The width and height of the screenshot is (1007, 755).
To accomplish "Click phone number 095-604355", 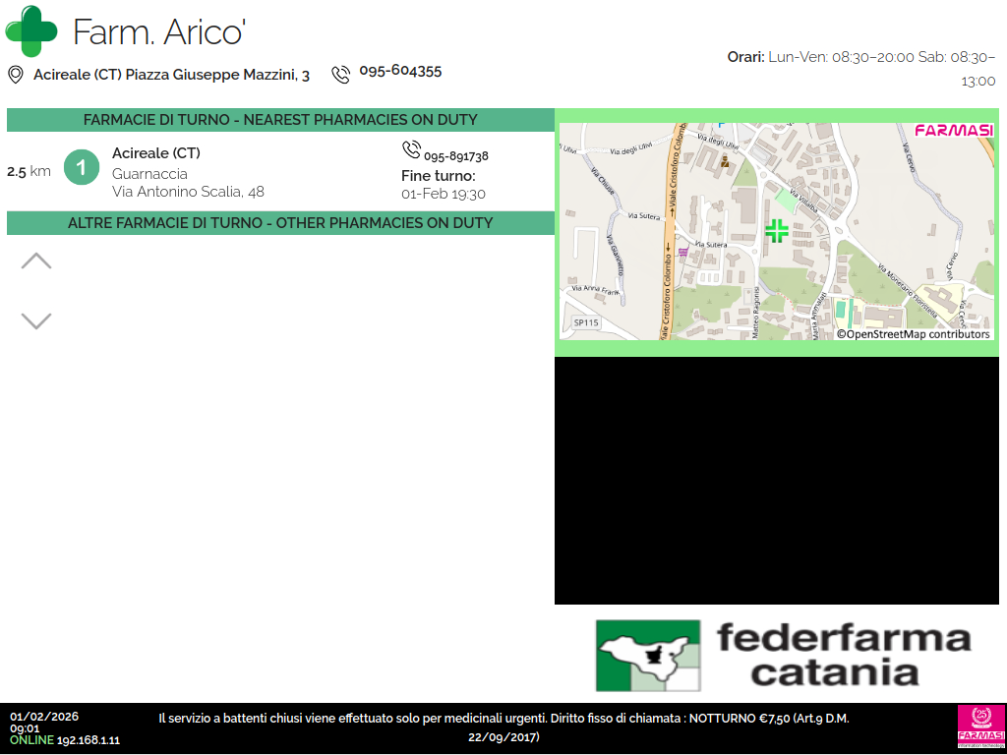I will coord(400,72).
